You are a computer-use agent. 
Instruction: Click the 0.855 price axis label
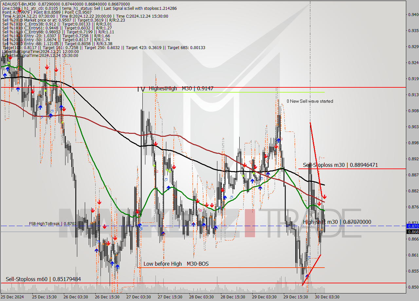coord(413,271)
